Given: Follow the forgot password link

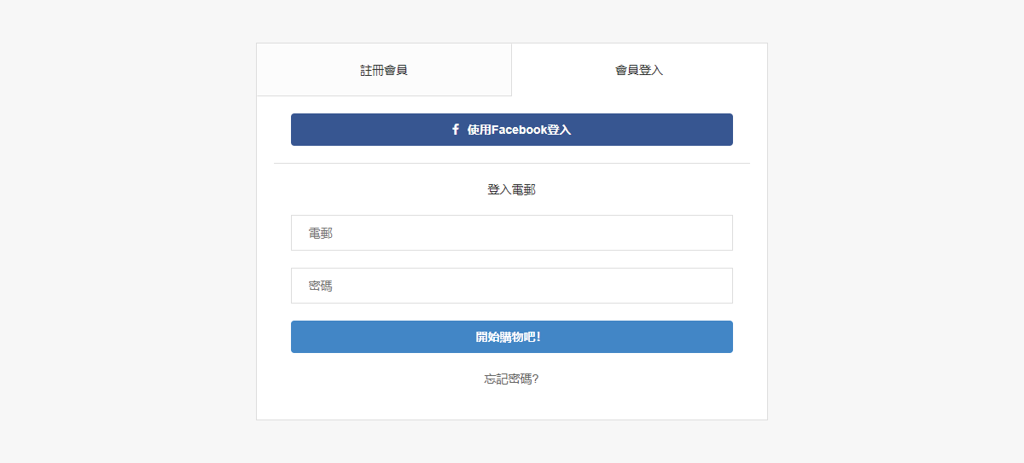Looking at the screenshot, I should (512, 379).
